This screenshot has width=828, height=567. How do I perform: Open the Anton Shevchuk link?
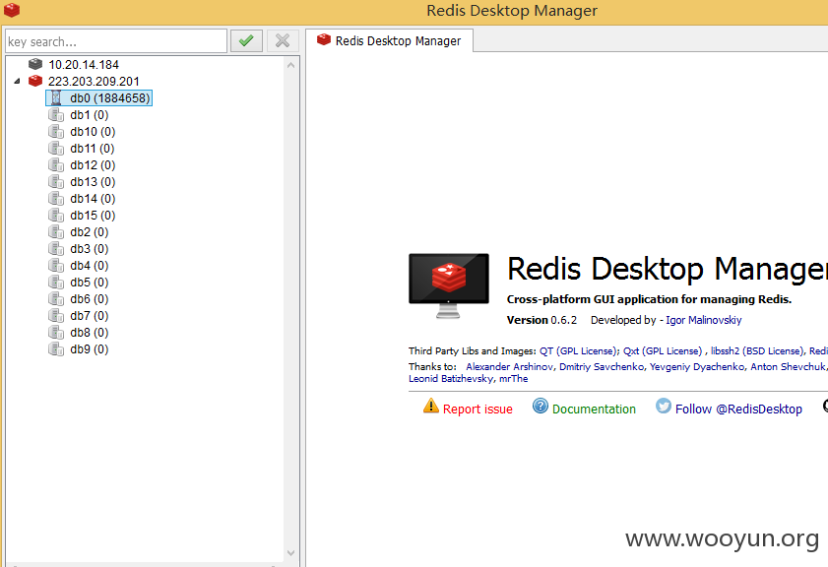pos(788,366)
